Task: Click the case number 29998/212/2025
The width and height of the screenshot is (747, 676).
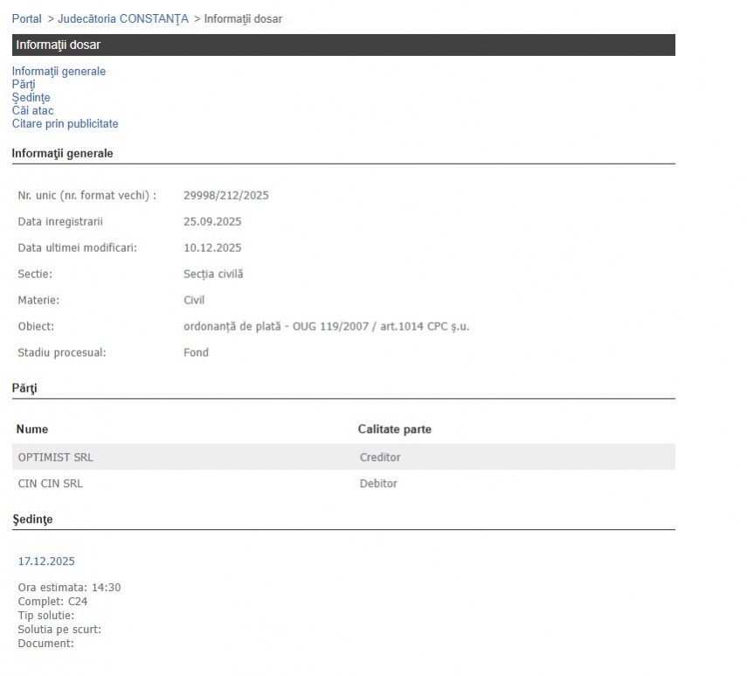Action: point(225,195)
